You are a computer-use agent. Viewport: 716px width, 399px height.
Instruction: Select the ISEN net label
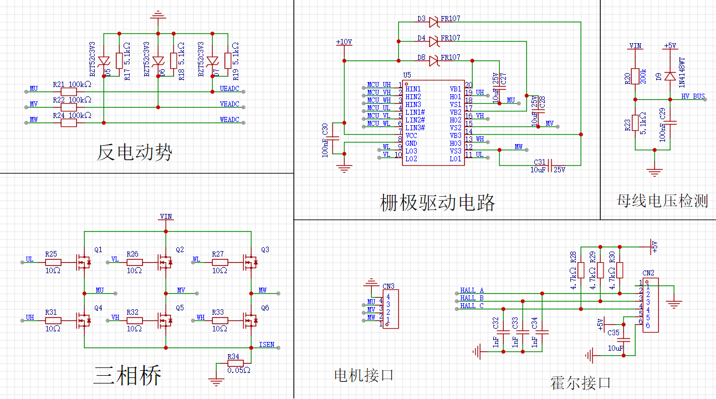[x=266, y=344]
